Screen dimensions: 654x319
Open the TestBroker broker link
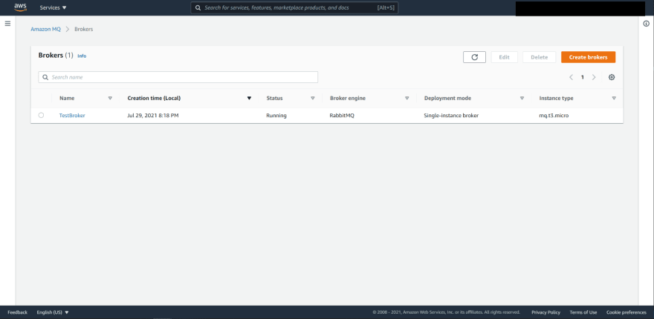click(x=72, y=115)
